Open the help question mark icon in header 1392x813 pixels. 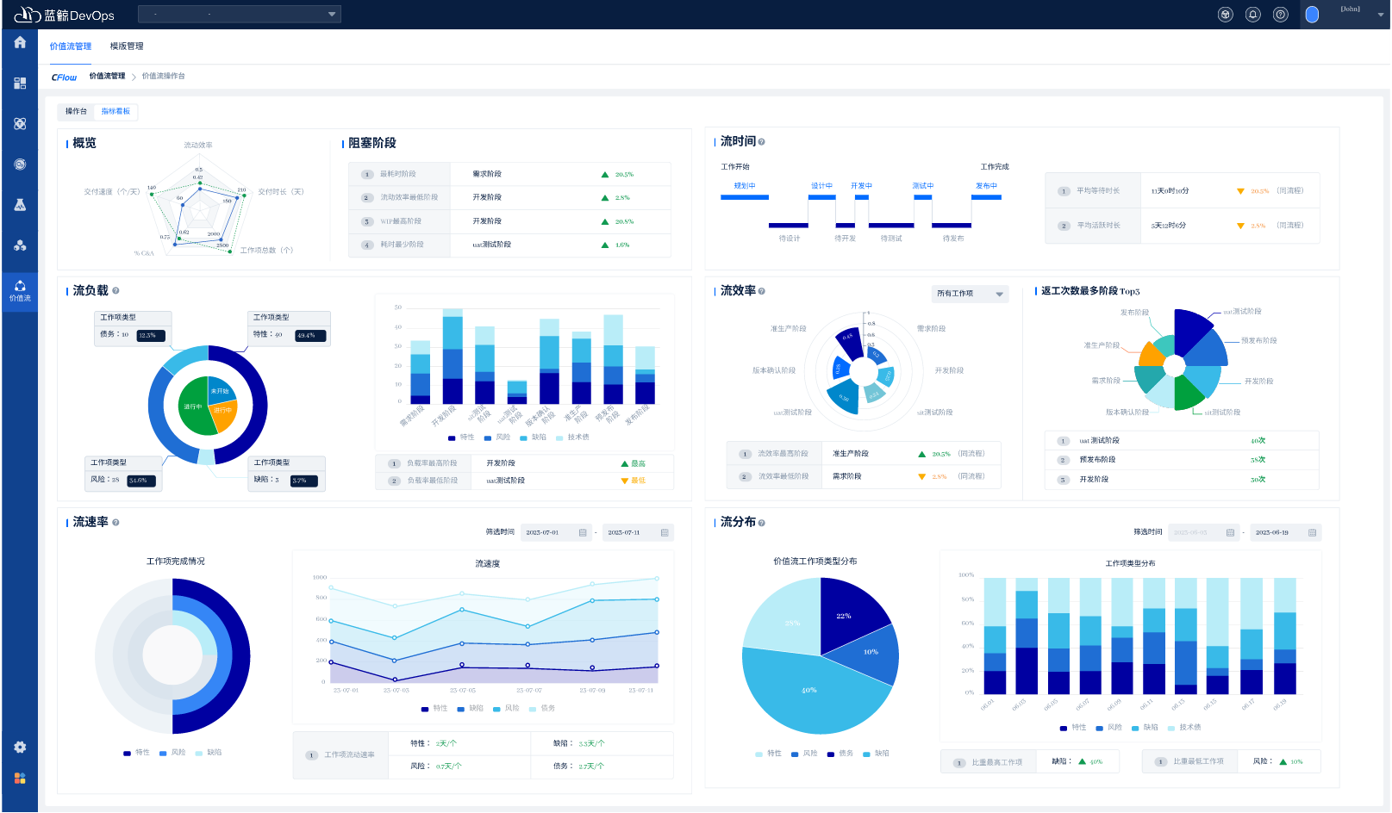pos(1280,15)
